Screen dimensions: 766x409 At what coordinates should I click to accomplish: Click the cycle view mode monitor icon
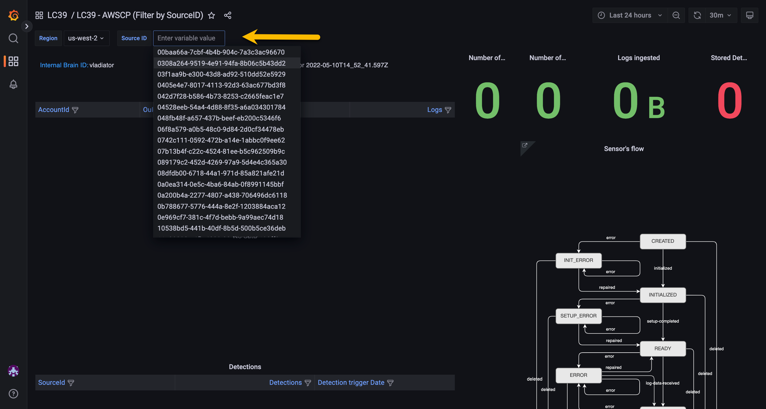point(749,15)
